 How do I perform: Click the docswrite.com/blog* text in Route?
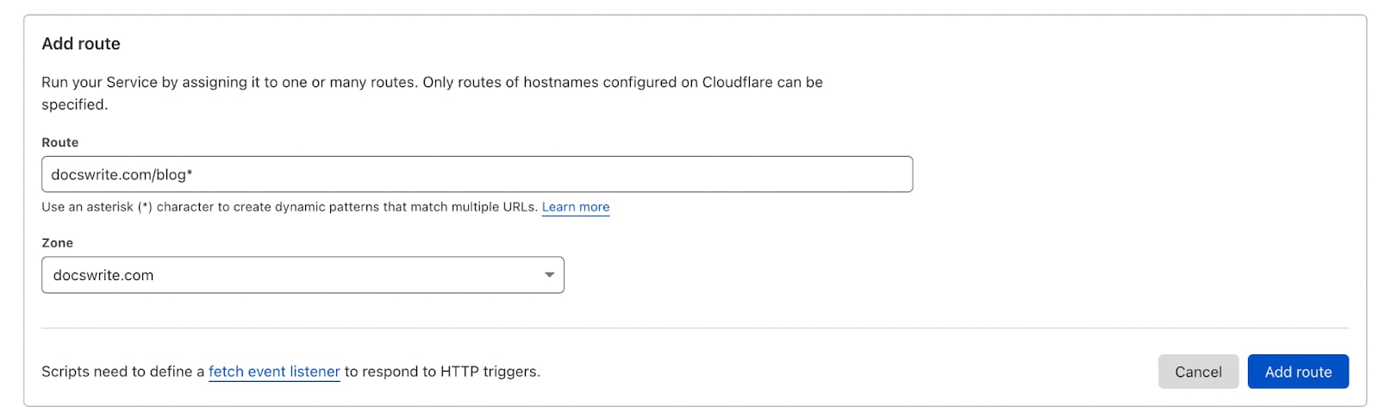pos(122,174)
